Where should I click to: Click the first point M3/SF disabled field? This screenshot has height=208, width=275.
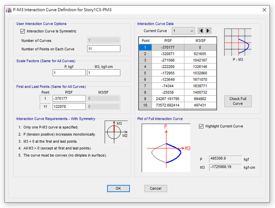coord(104,98)
